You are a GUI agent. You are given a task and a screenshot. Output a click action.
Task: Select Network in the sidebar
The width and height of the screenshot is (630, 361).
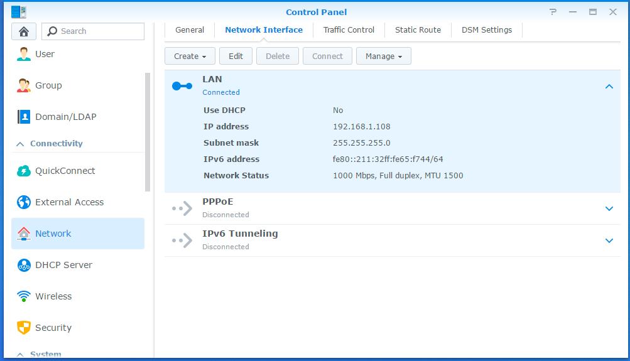(x=78, y=234)
